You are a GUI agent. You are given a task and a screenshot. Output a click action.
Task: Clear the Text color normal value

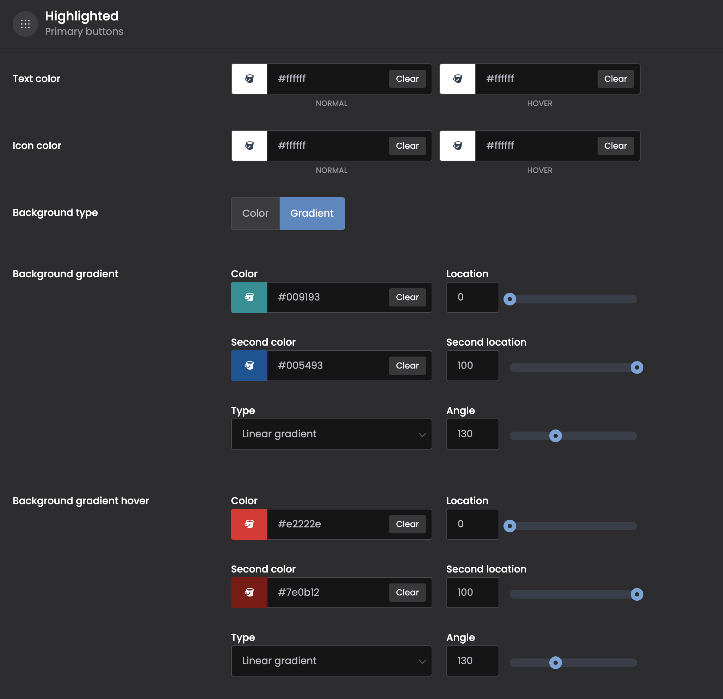click(407, 79)
